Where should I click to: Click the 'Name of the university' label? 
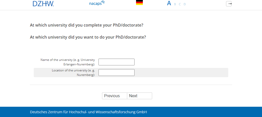(x=68, y=62)
